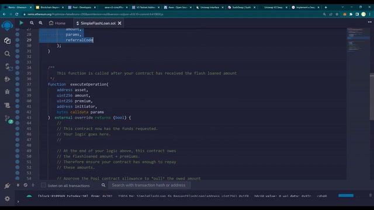Click the executeOperation function name
This screenshot has width=374, height=210.
(x=88, y=84)
